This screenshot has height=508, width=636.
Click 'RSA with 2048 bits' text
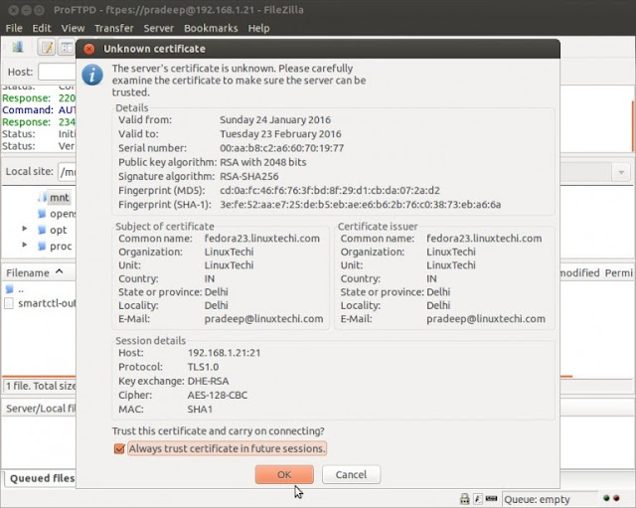point(262,162)
